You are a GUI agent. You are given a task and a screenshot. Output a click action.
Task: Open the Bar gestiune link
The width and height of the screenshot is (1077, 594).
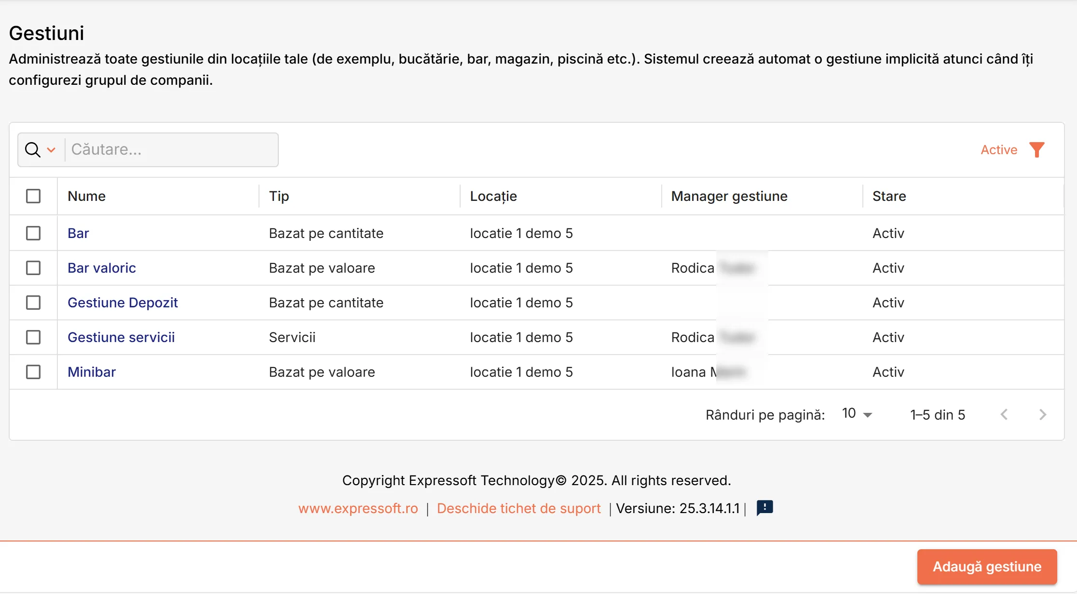pyautogui.click(x=78, y=233)
